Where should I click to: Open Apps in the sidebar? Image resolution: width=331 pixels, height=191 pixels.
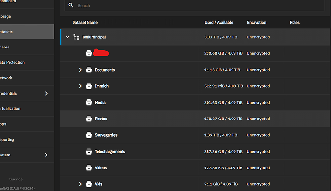[x=27, y=124]
